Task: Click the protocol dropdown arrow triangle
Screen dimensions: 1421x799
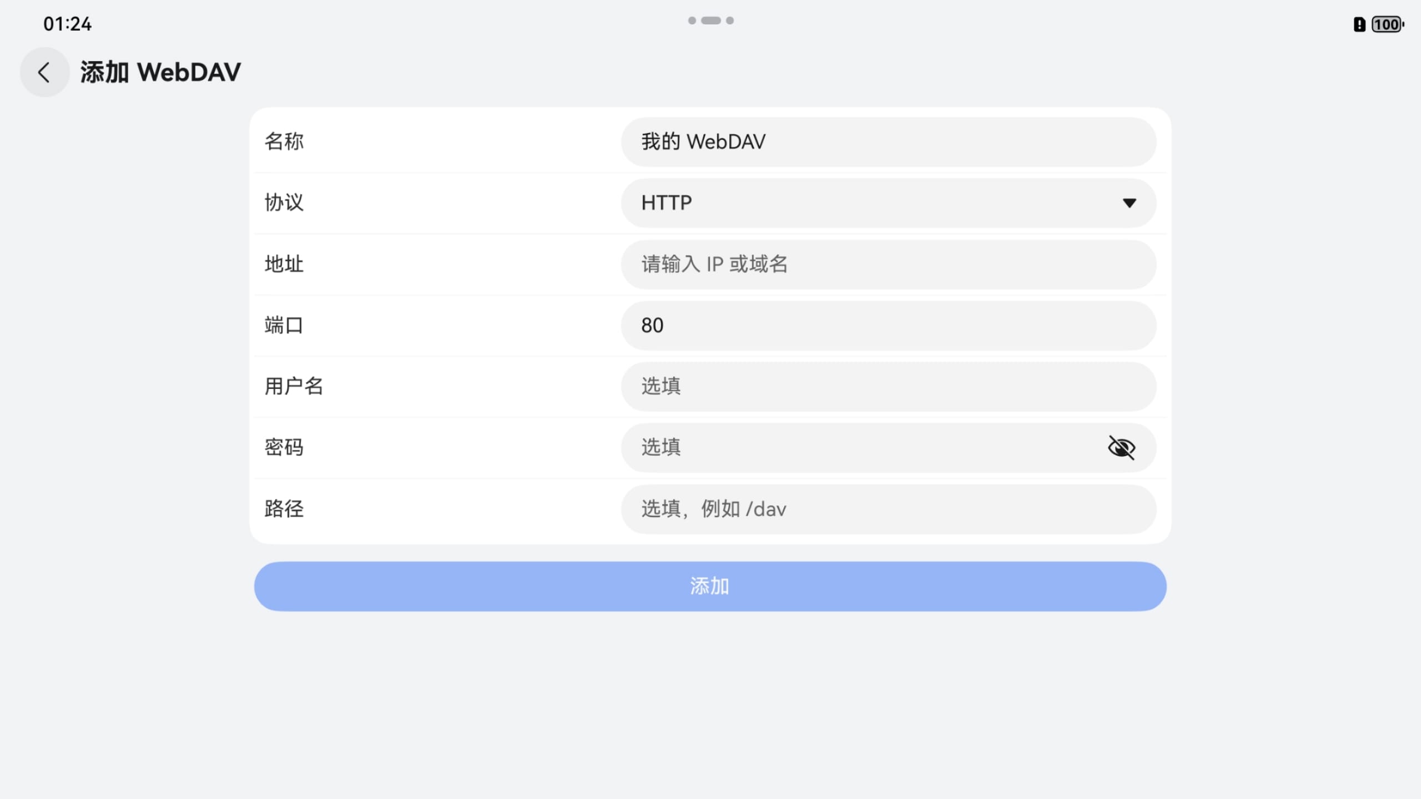Action: click(x=1129, y=203)
